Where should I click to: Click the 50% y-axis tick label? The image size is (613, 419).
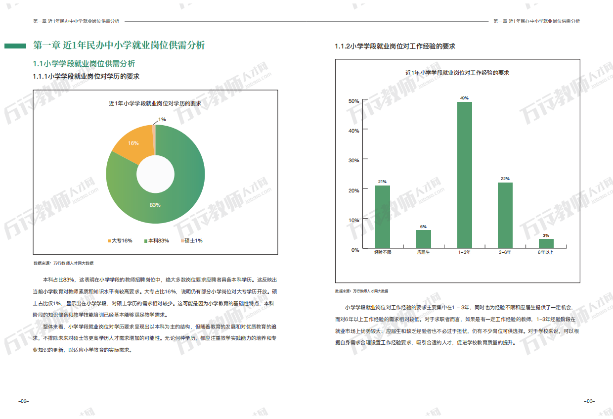tap(354, 101)
